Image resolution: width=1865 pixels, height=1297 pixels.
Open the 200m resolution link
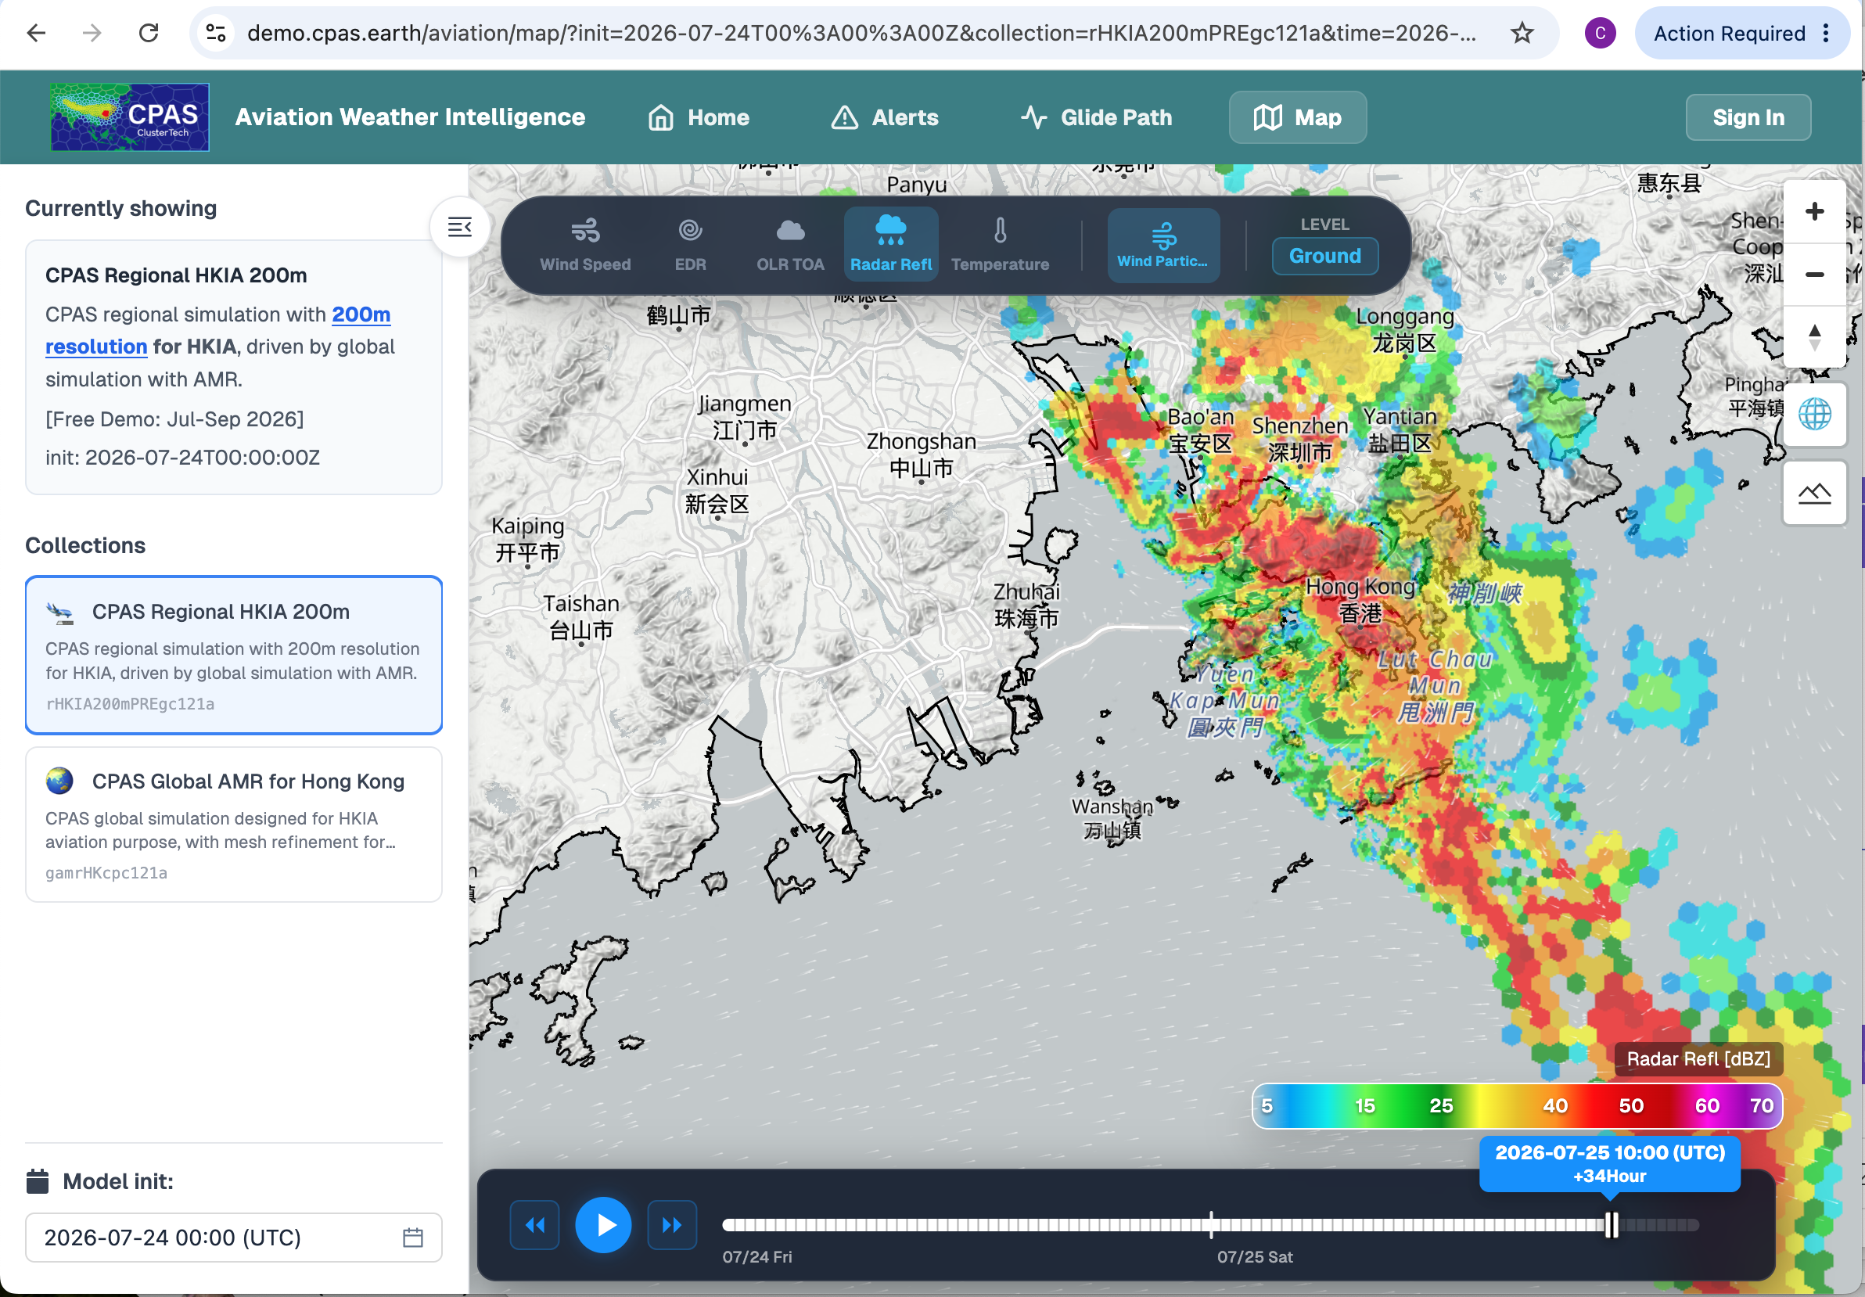(x=217, y=331)
